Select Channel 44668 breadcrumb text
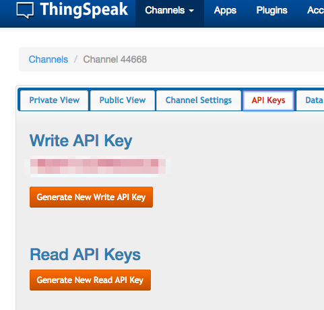The width and height of the screenshot is (324, 310). [x=115, y=59]
